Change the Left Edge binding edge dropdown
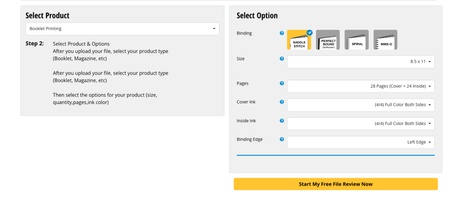This screenshot has height=198, width=465. point(360,142)
